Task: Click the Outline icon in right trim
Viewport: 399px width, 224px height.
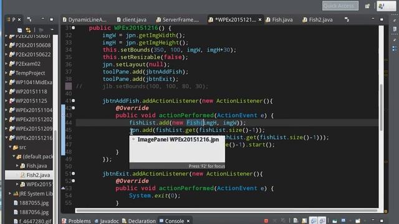Action: pyautogui.click(x=395, y=49)
